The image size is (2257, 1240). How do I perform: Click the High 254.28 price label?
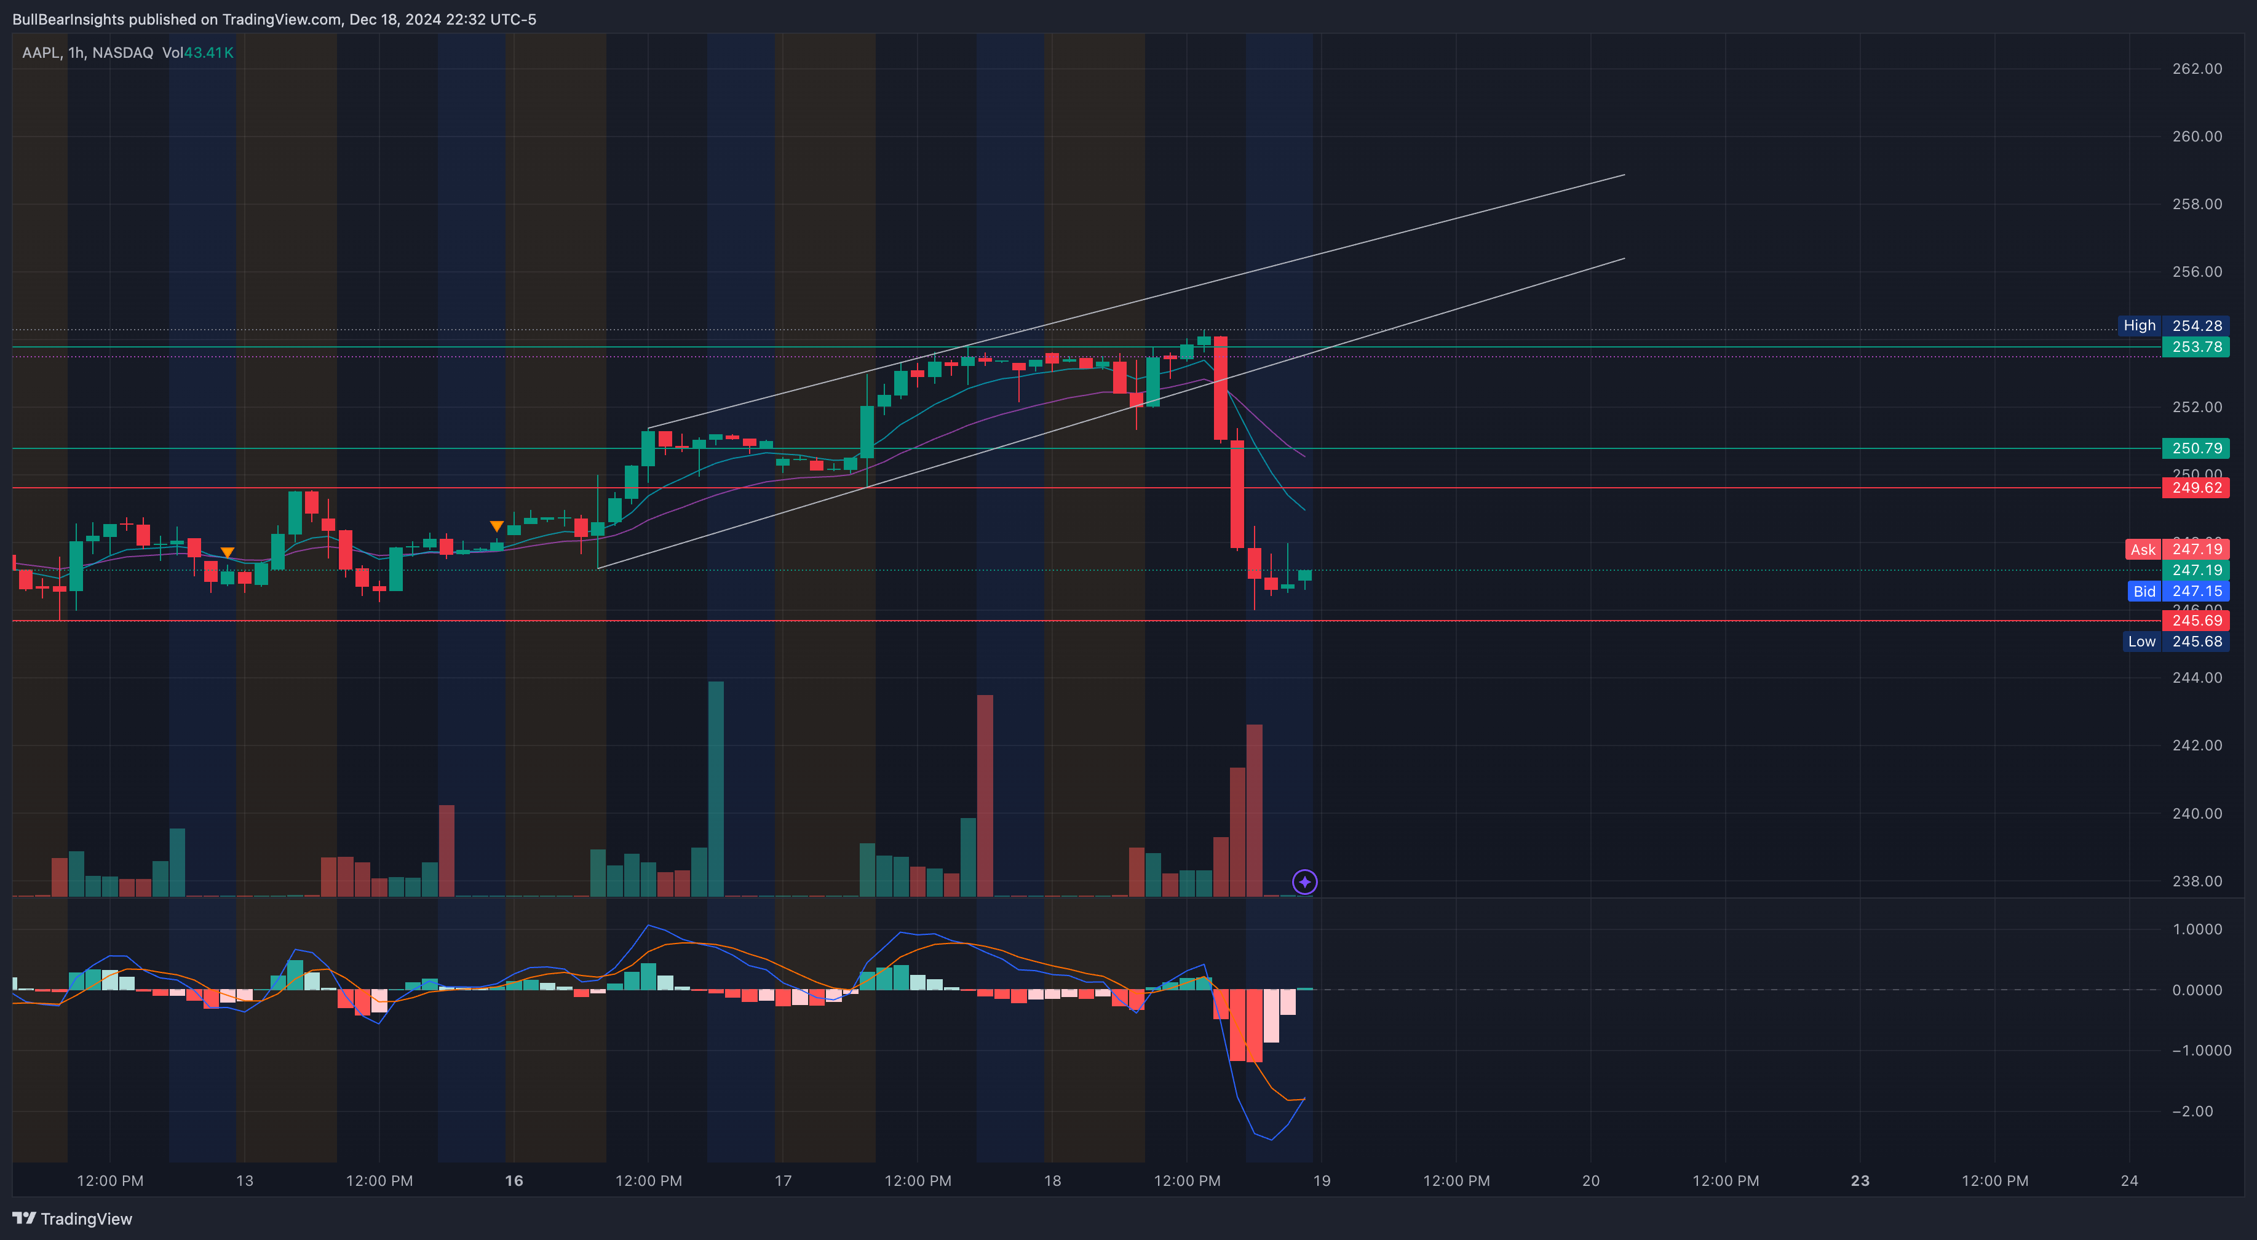point(2175,326)
